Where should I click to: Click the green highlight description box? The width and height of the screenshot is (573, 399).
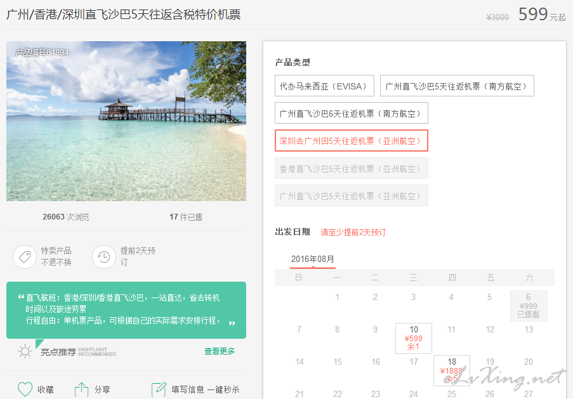126,310
